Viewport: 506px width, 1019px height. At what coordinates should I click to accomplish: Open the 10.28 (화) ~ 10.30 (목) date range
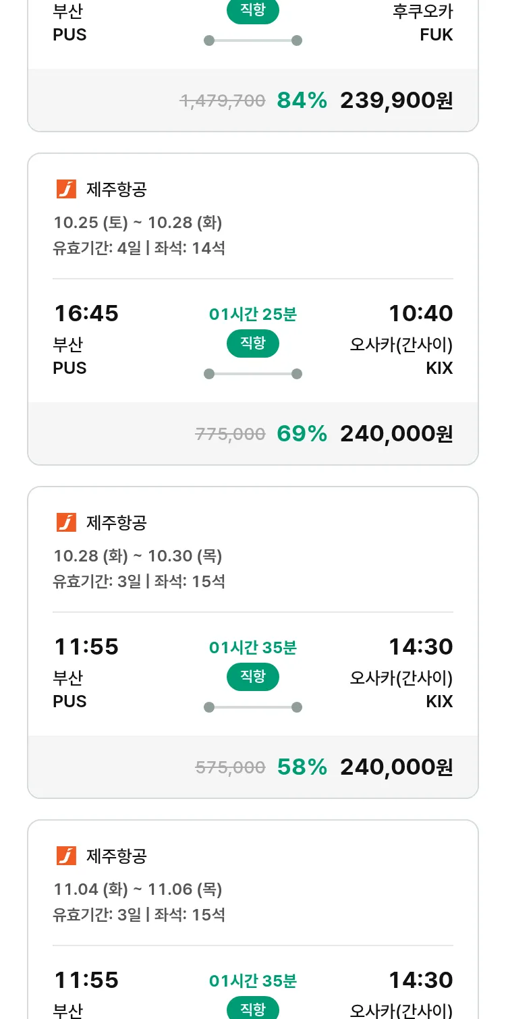(x=138, y=555)
